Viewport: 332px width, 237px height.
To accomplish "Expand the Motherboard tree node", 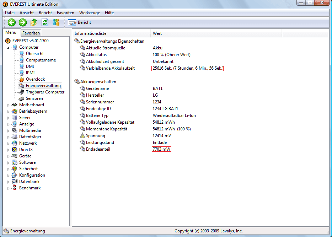I will (8, 105).
